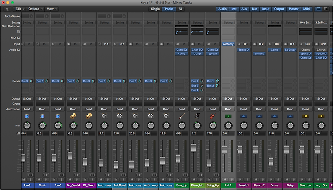Click the Inst 1 volume fader

click(x=224, y=149)
